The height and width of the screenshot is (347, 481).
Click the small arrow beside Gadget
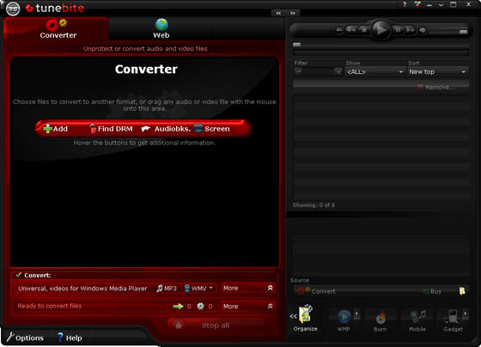point(466,314)
